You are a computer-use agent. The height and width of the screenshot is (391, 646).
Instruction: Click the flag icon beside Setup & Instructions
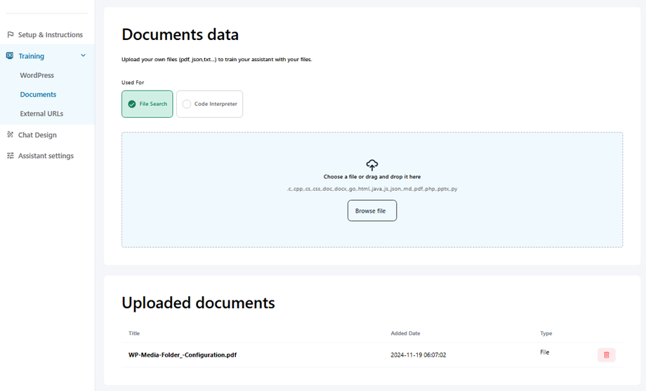[11, 34]
